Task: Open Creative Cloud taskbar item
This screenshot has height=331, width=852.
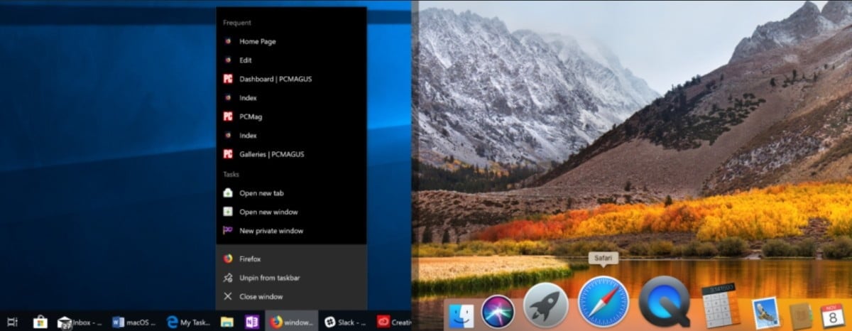Action: (393, 322)
